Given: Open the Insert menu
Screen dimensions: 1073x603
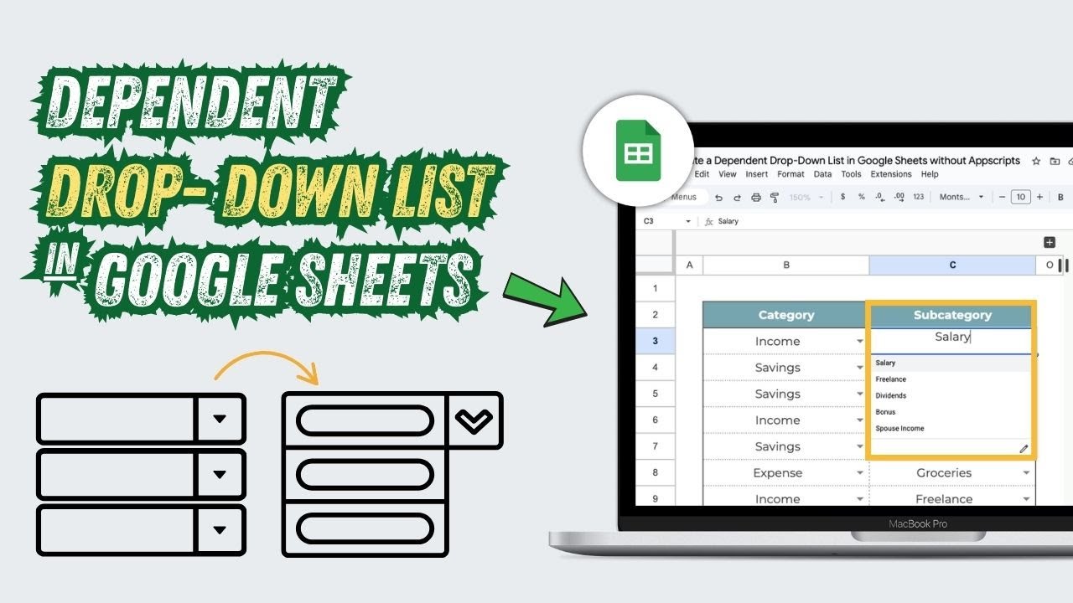Looking at the screenshot, I should point(756,174).
